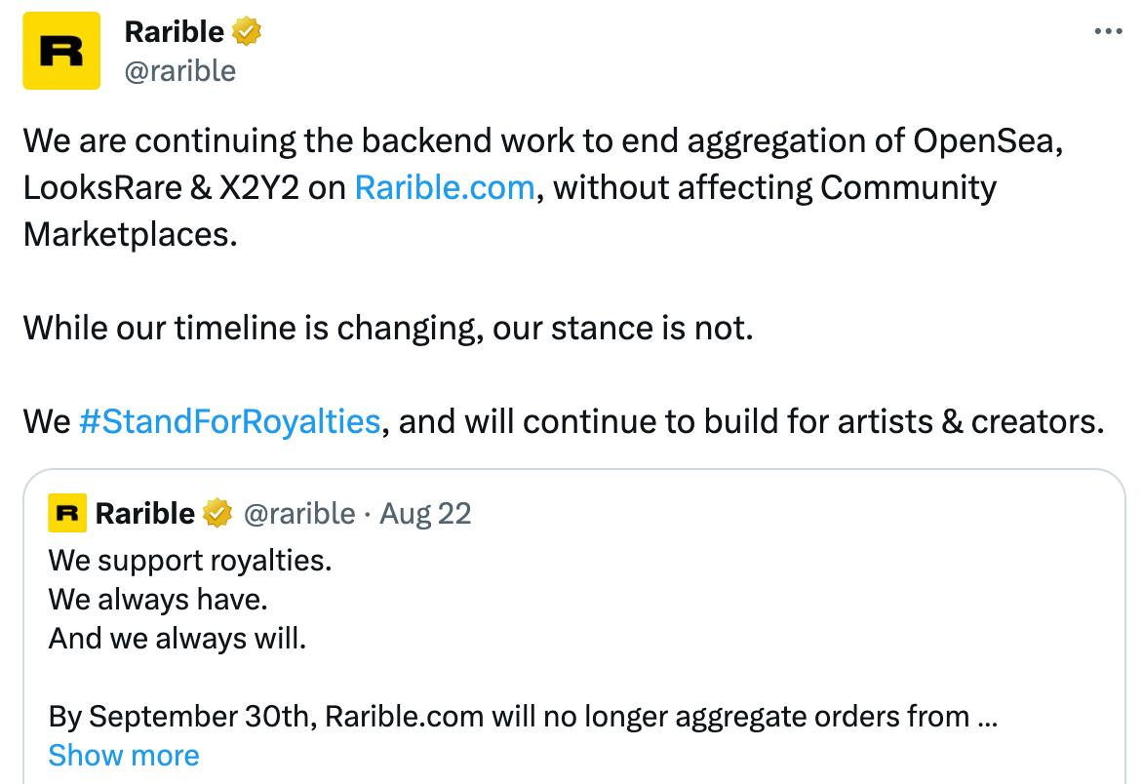Click "While our timeline is changing" sentence
Image resolution: width=1143 pixels, height=784 pixels.
tap(388, 328)
